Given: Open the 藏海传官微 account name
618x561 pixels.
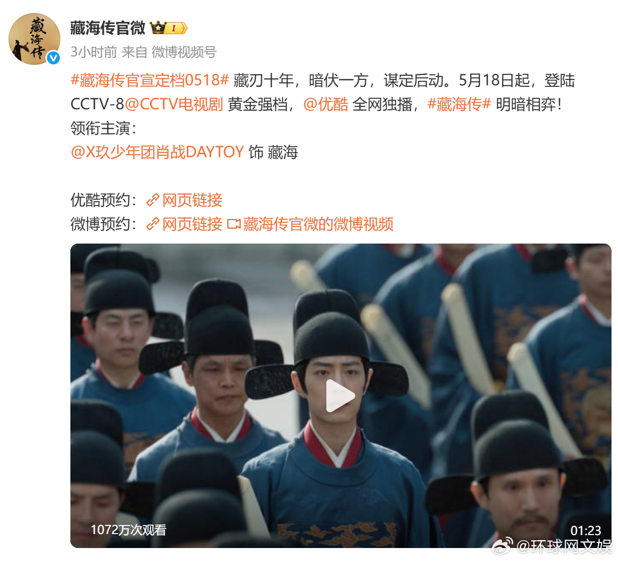Looking at the screenshot, I should coord(108,28).
